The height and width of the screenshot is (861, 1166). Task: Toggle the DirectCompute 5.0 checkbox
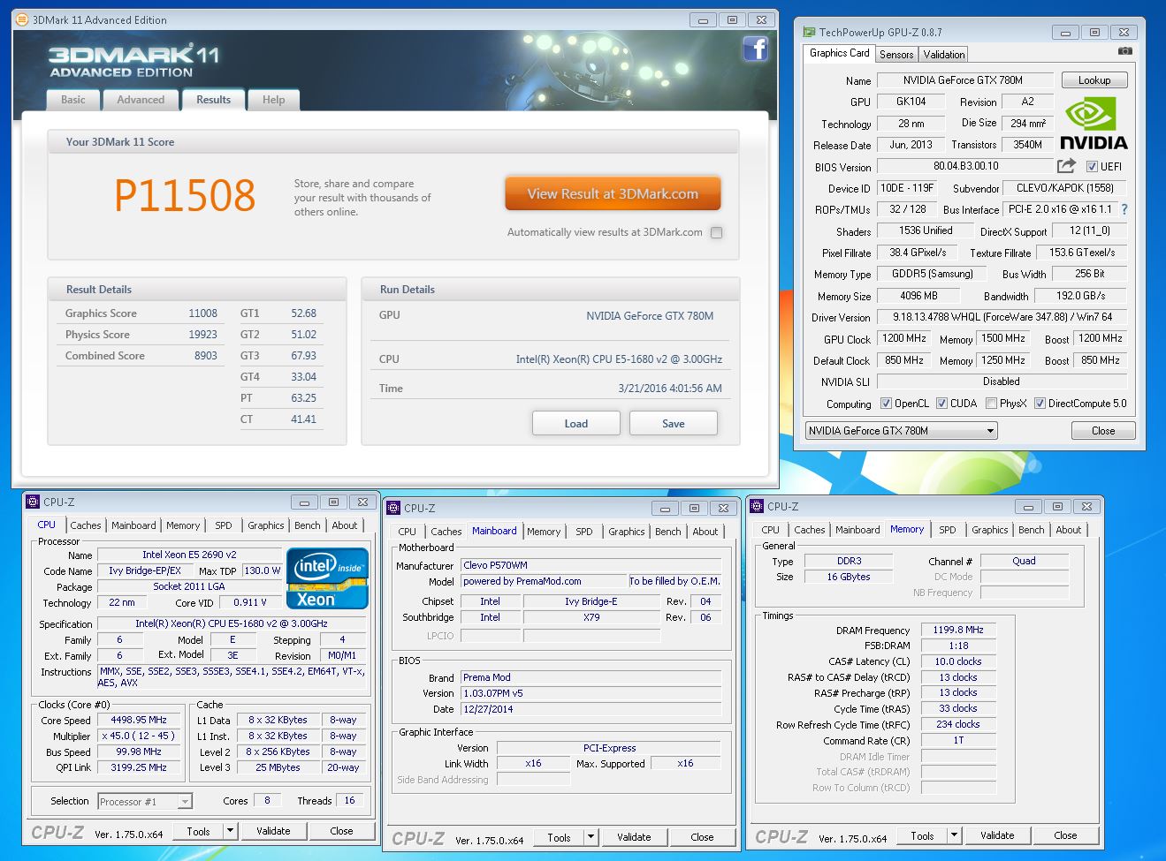tap(1040, 404)
